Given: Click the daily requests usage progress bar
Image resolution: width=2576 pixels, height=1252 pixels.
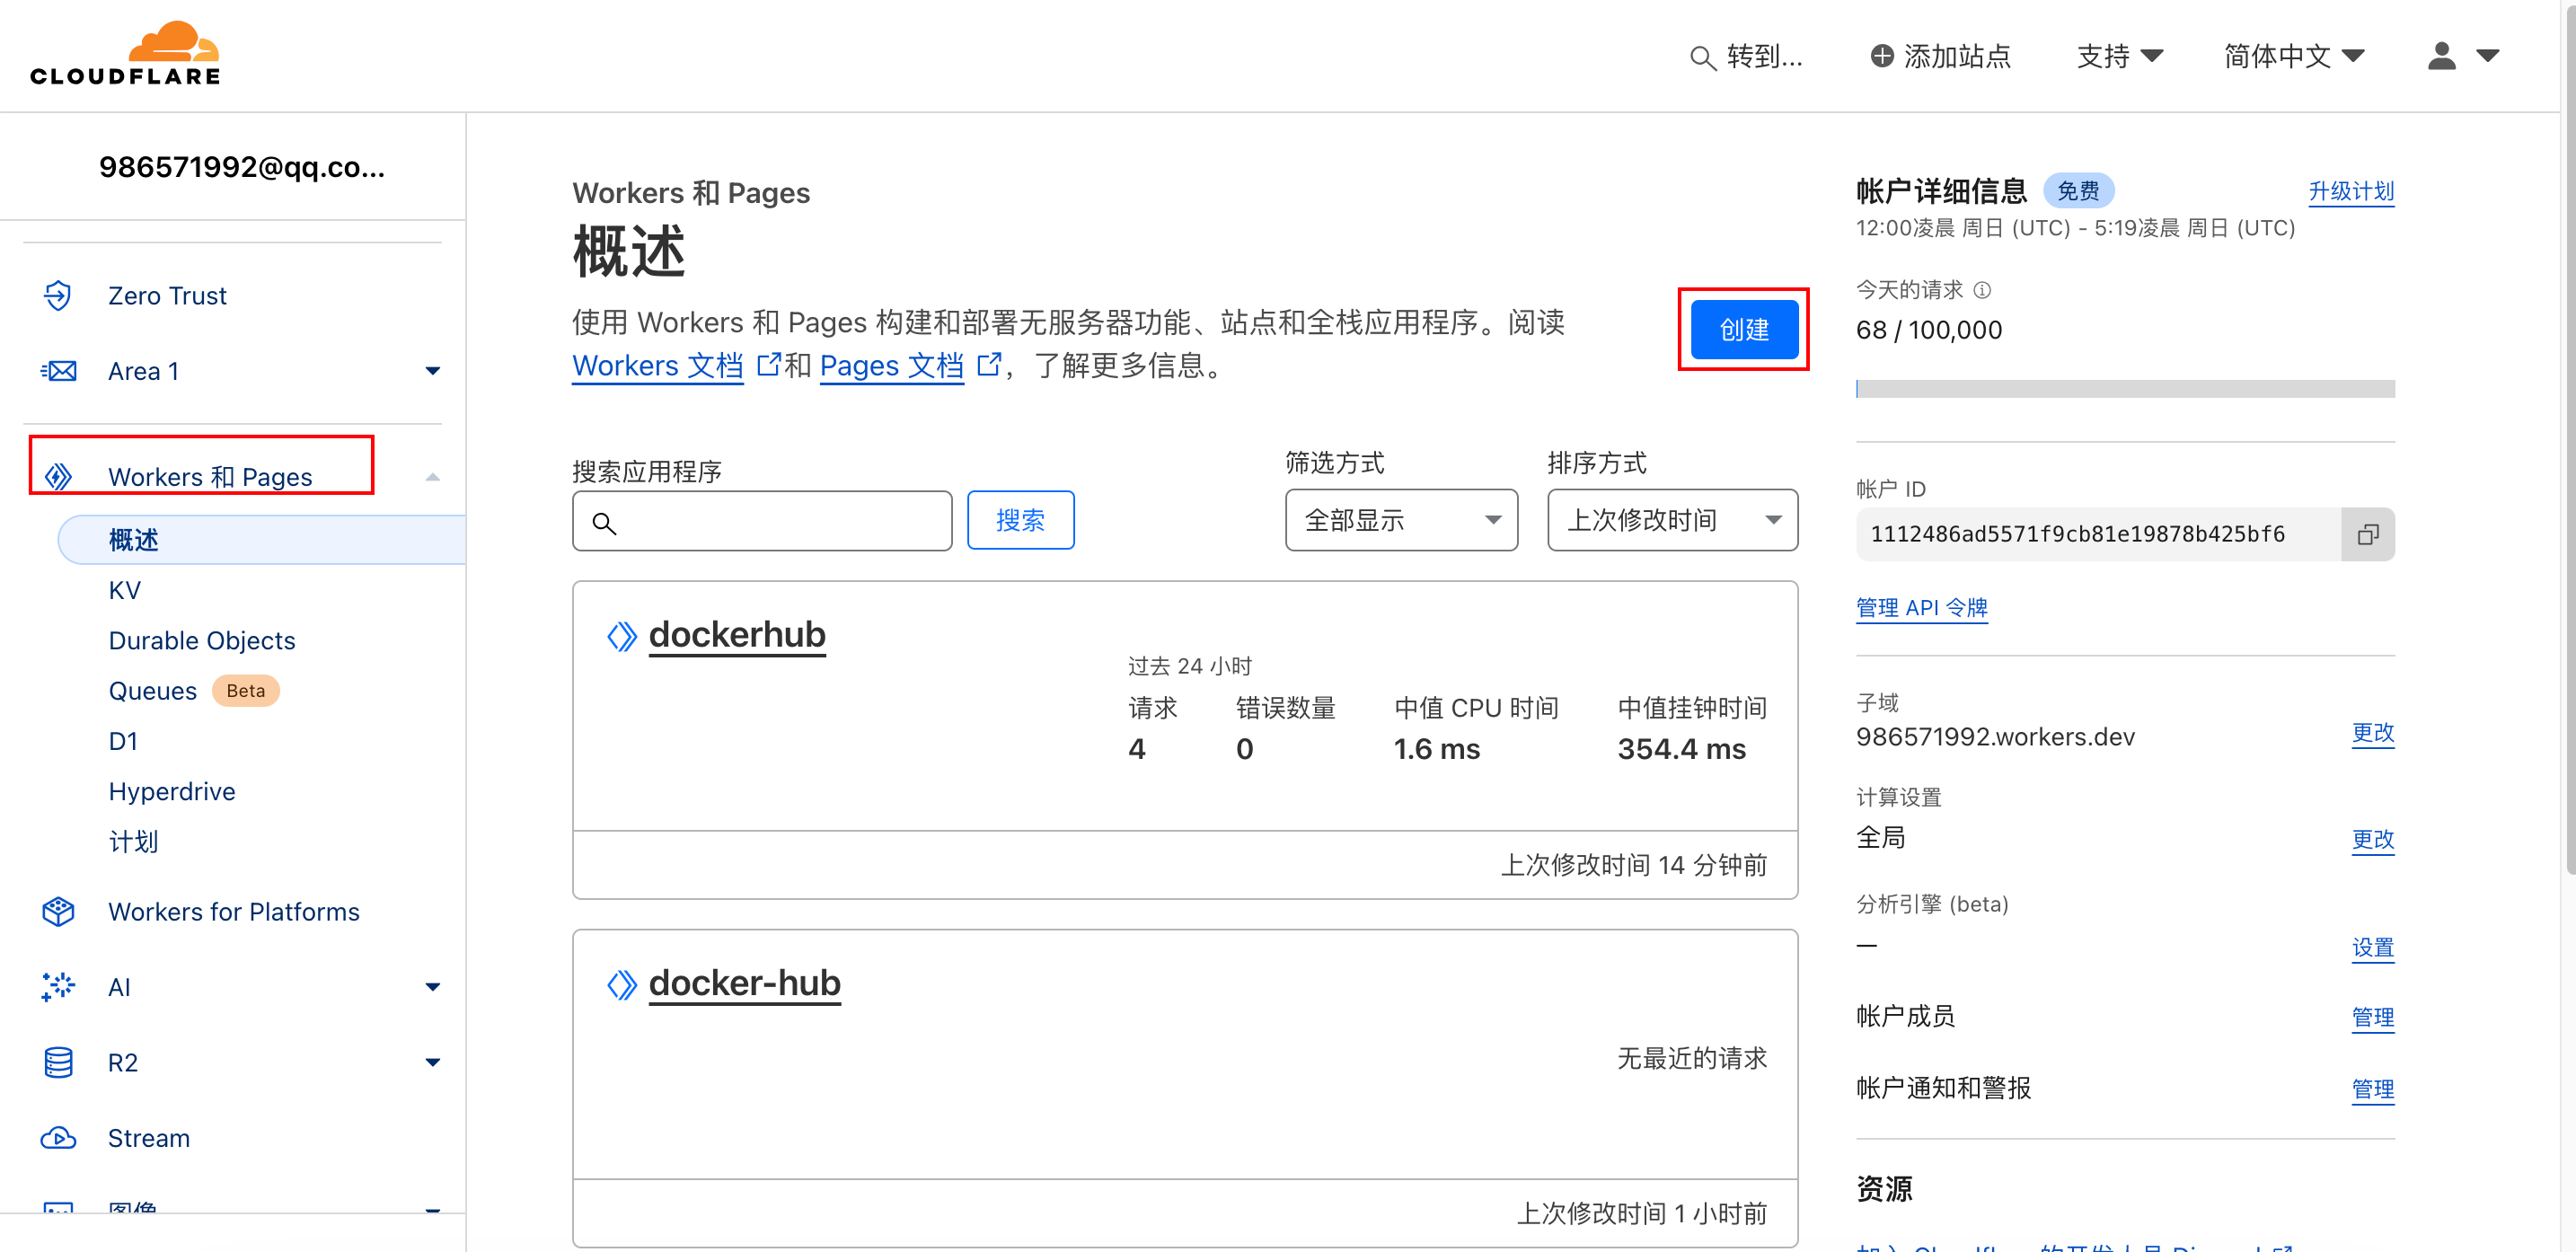Looking at the screenshot, I should tap(2124, 389).
